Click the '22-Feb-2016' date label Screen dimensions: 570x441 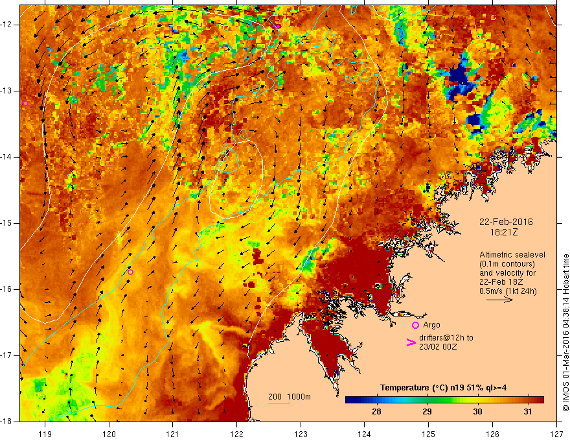506,222
